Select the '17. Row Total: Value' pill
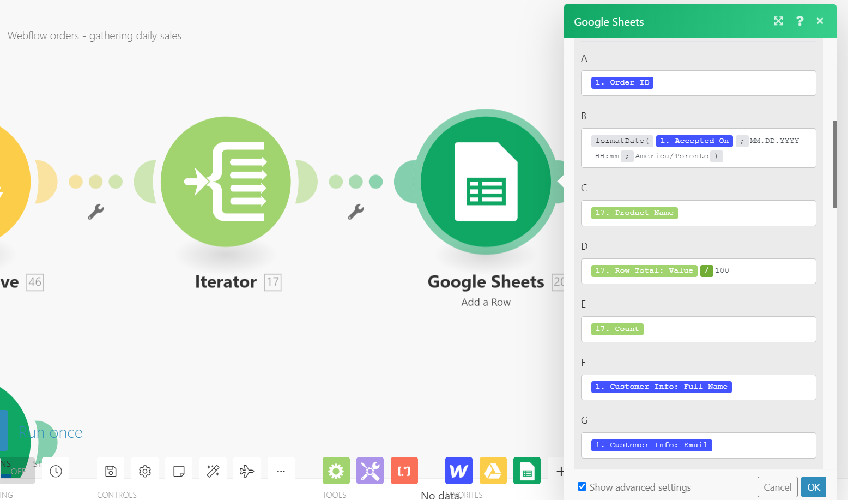This screenshot has width=848, height=500. [x=644, y=270]
